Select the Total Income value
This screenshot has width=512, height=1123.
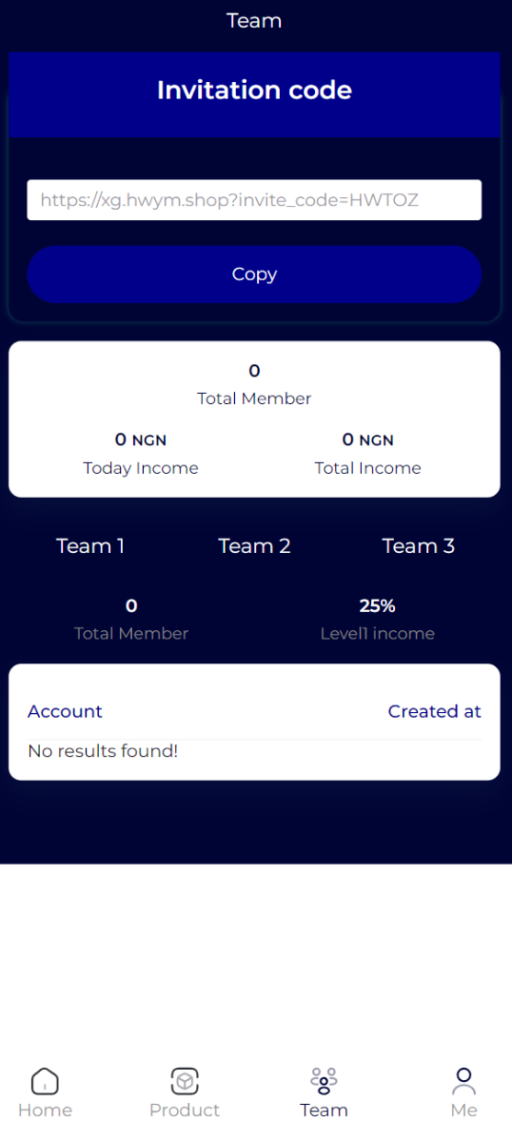367,439
